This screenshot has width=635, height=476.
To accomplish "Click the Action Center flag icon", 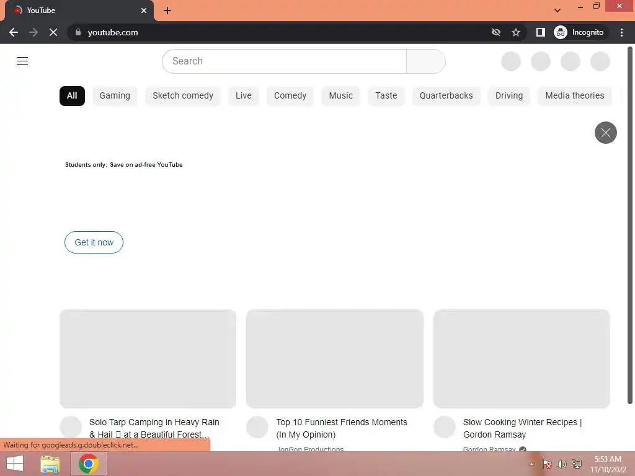I will pyautogui.click(x=547, y=464).
